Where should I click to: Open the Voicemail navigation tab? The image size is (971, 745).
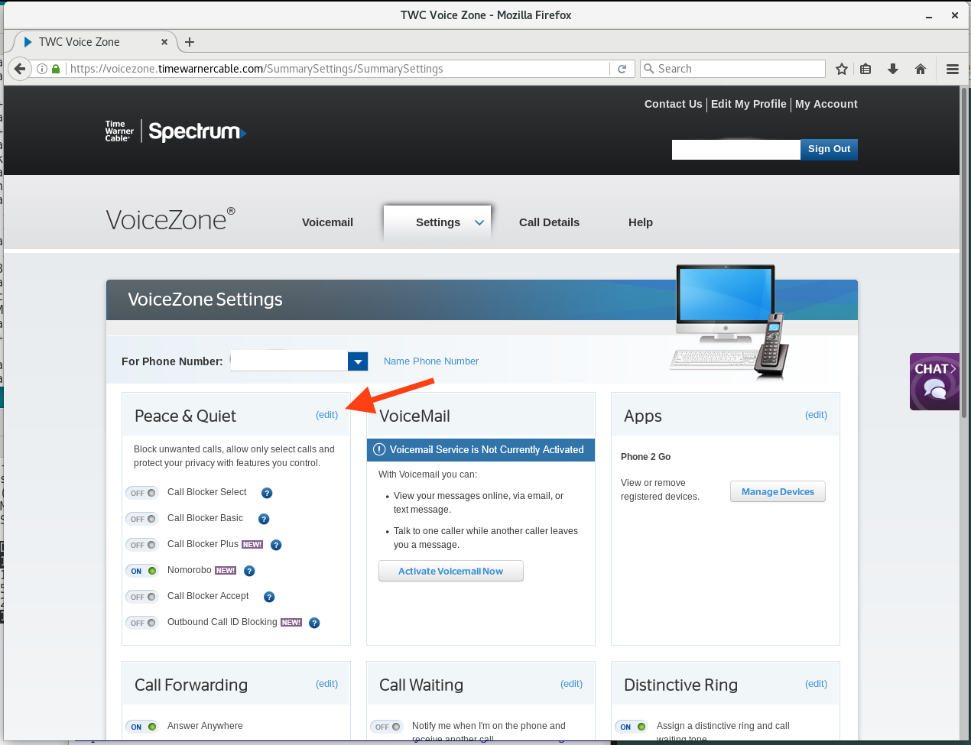327,222
